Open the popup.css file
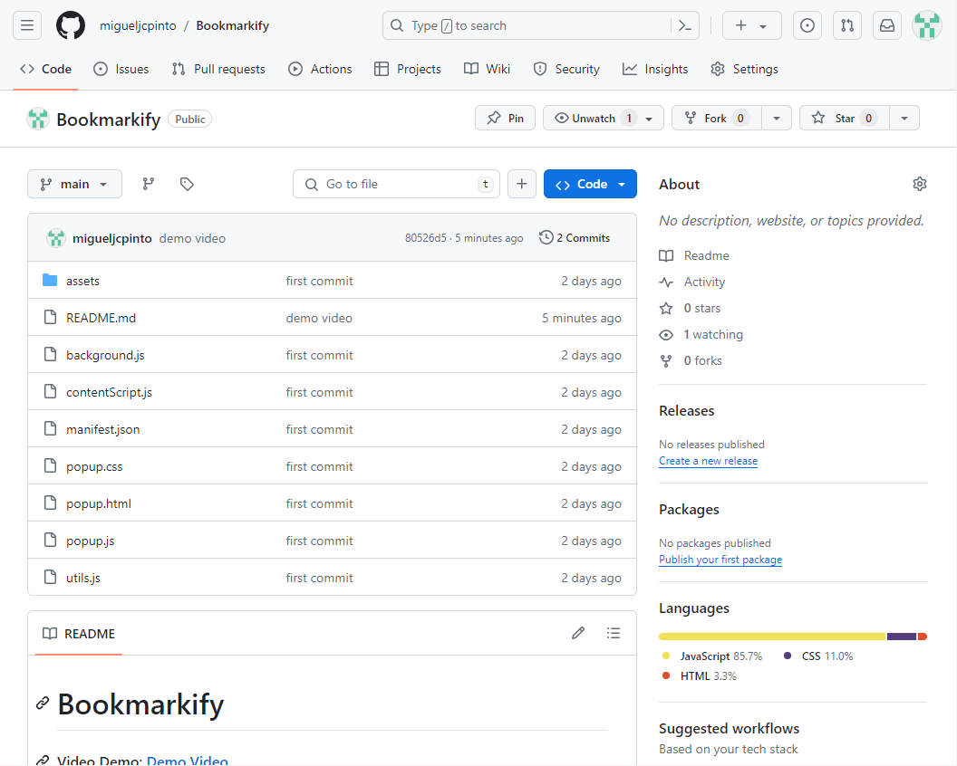Image resolution: width=957 pixels, height=766 pixels. [94, 466]
